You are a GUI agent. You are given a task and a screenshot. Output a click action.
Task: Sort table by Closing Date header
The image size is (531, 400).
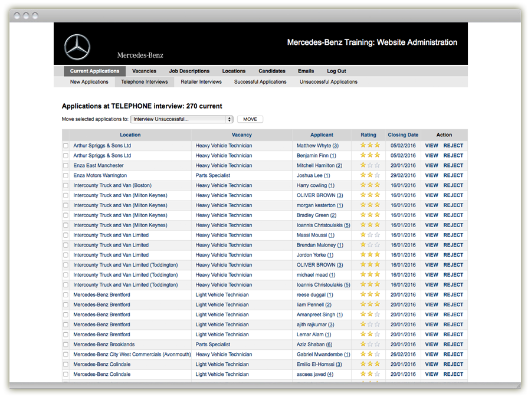[x=403, y=135]
